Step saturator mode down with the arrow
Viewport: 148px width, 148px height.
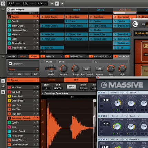click(51, 72)
